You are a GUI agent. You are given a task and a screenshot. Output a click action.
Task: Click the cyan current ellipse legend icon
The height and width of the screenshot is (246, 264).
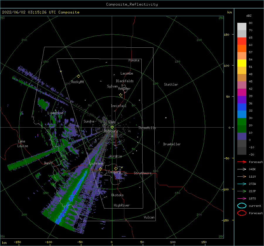[x=242, y=206]
